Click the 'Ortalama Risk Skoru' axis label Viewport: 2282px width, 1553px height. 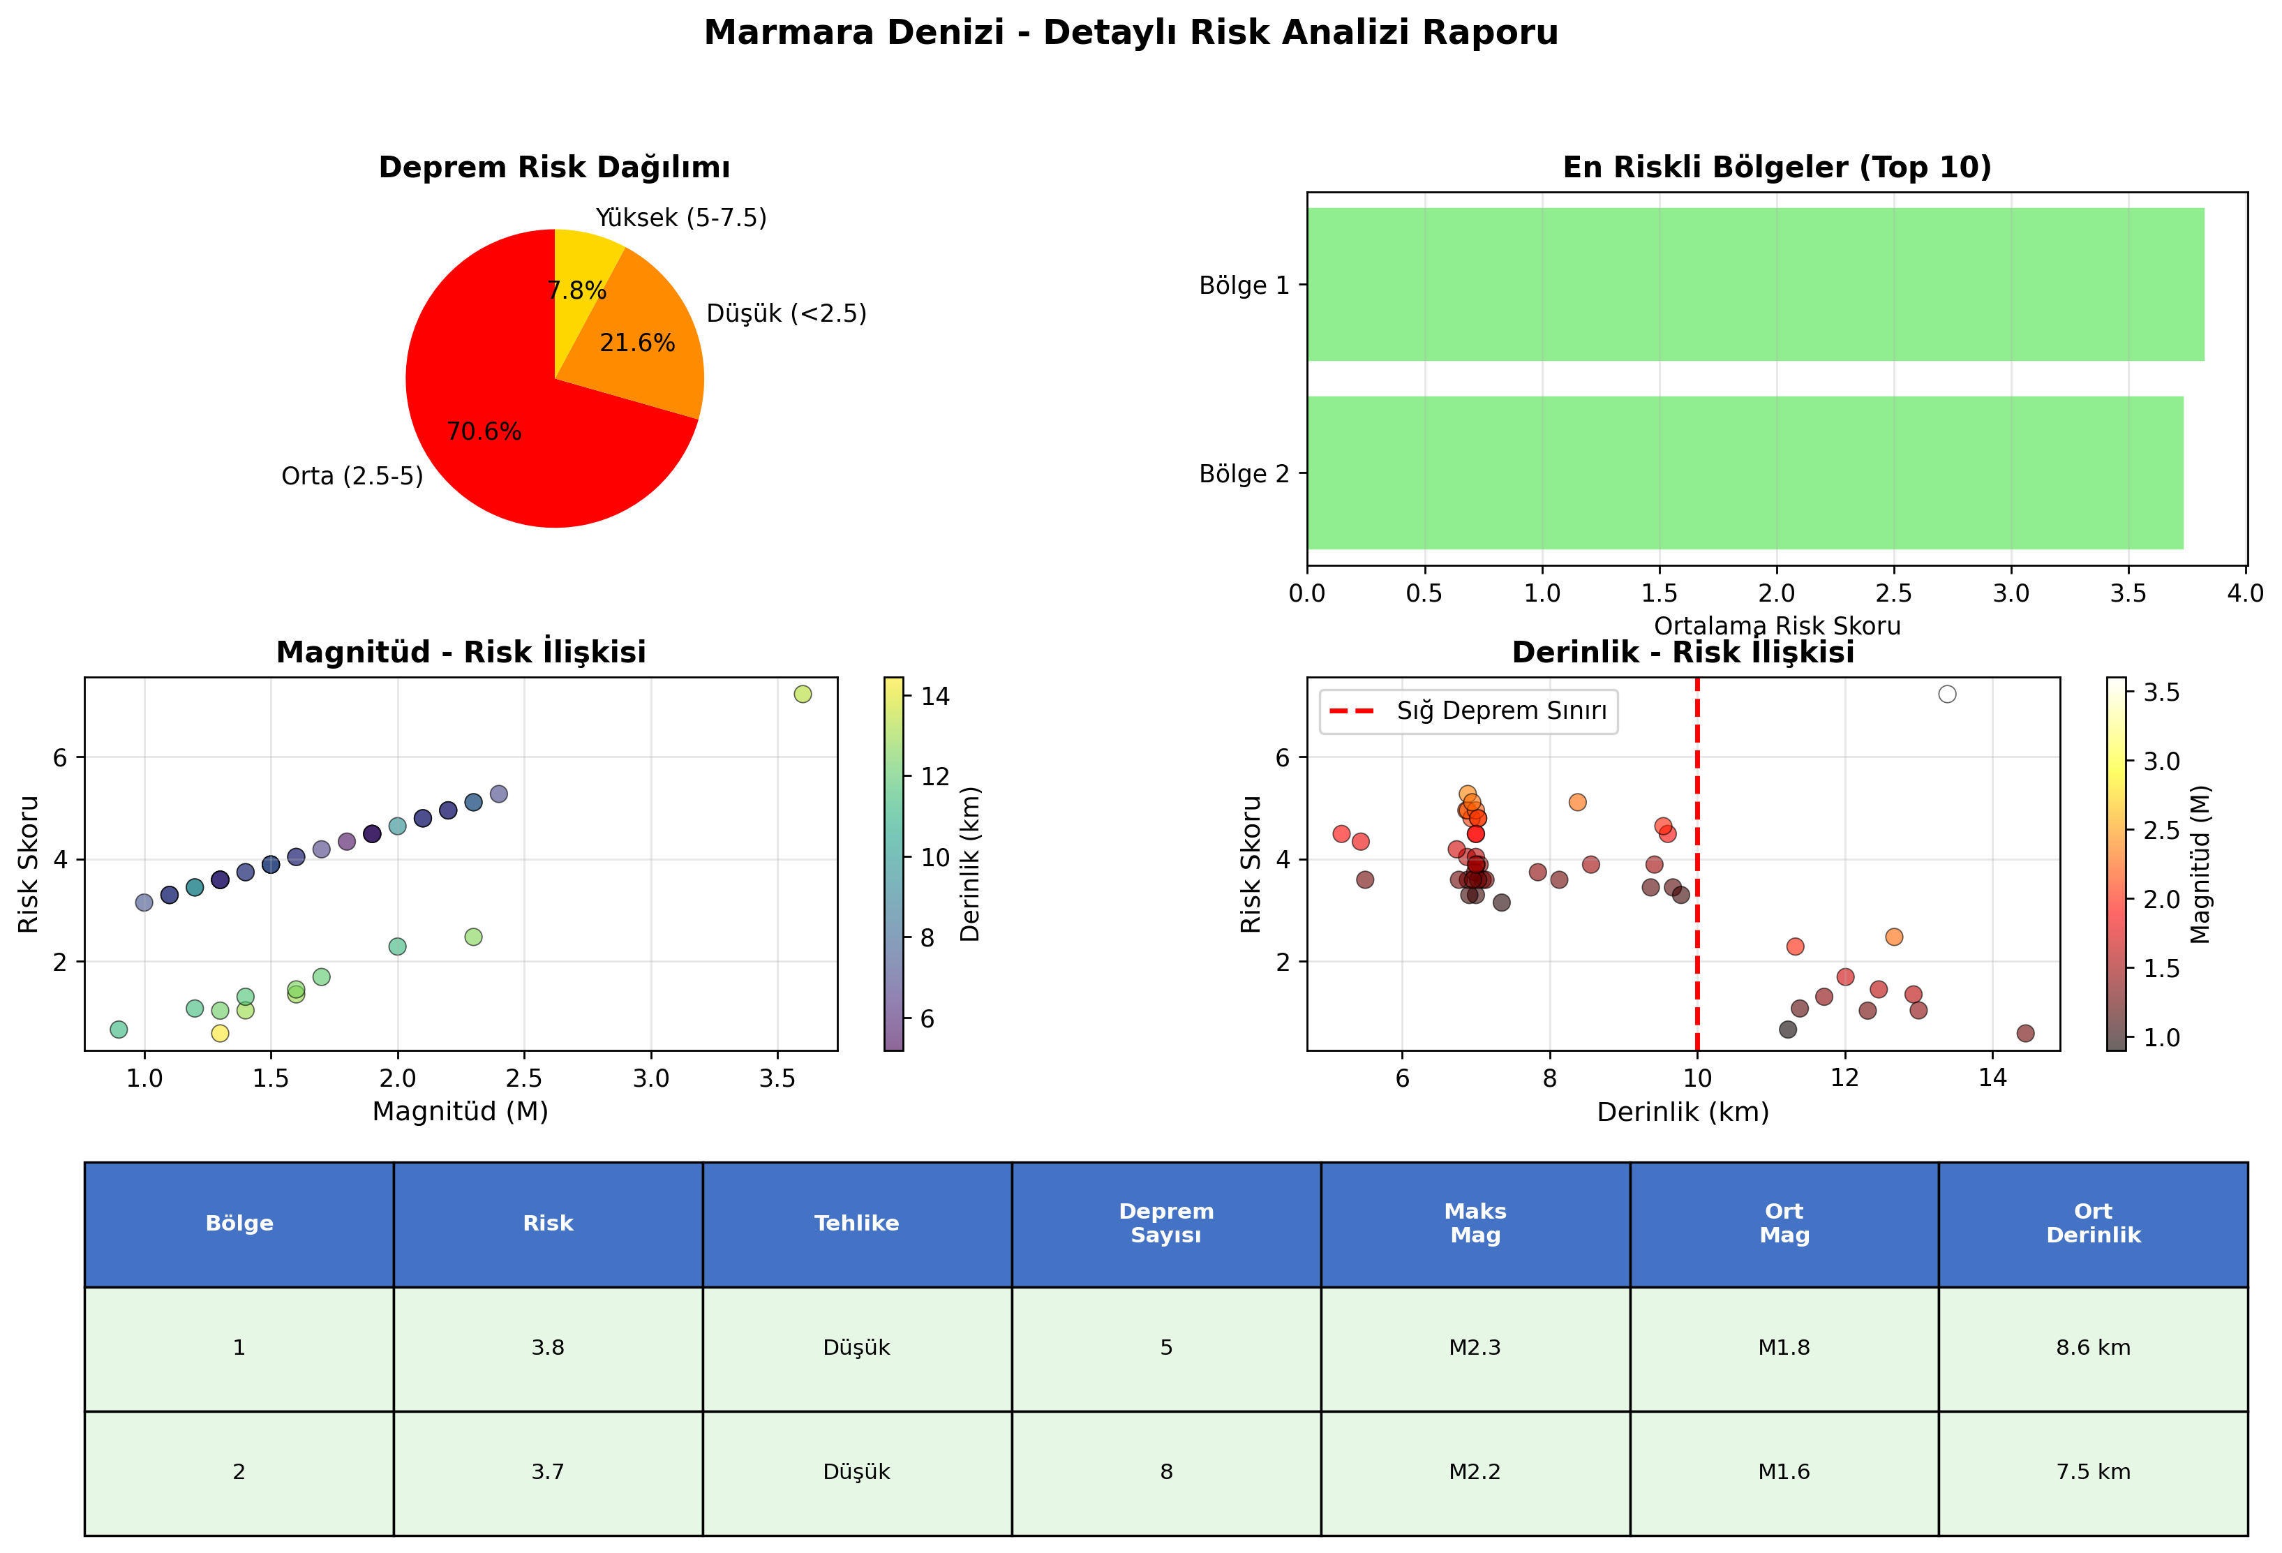1777,625
